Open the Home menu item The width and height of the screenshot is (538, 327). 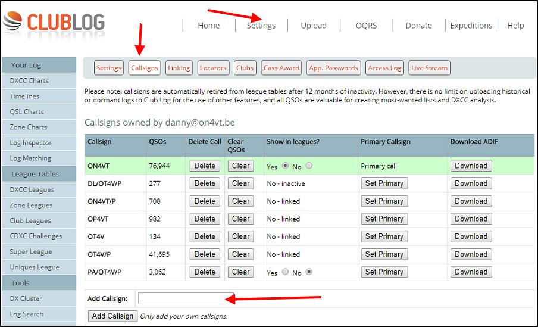209,26
